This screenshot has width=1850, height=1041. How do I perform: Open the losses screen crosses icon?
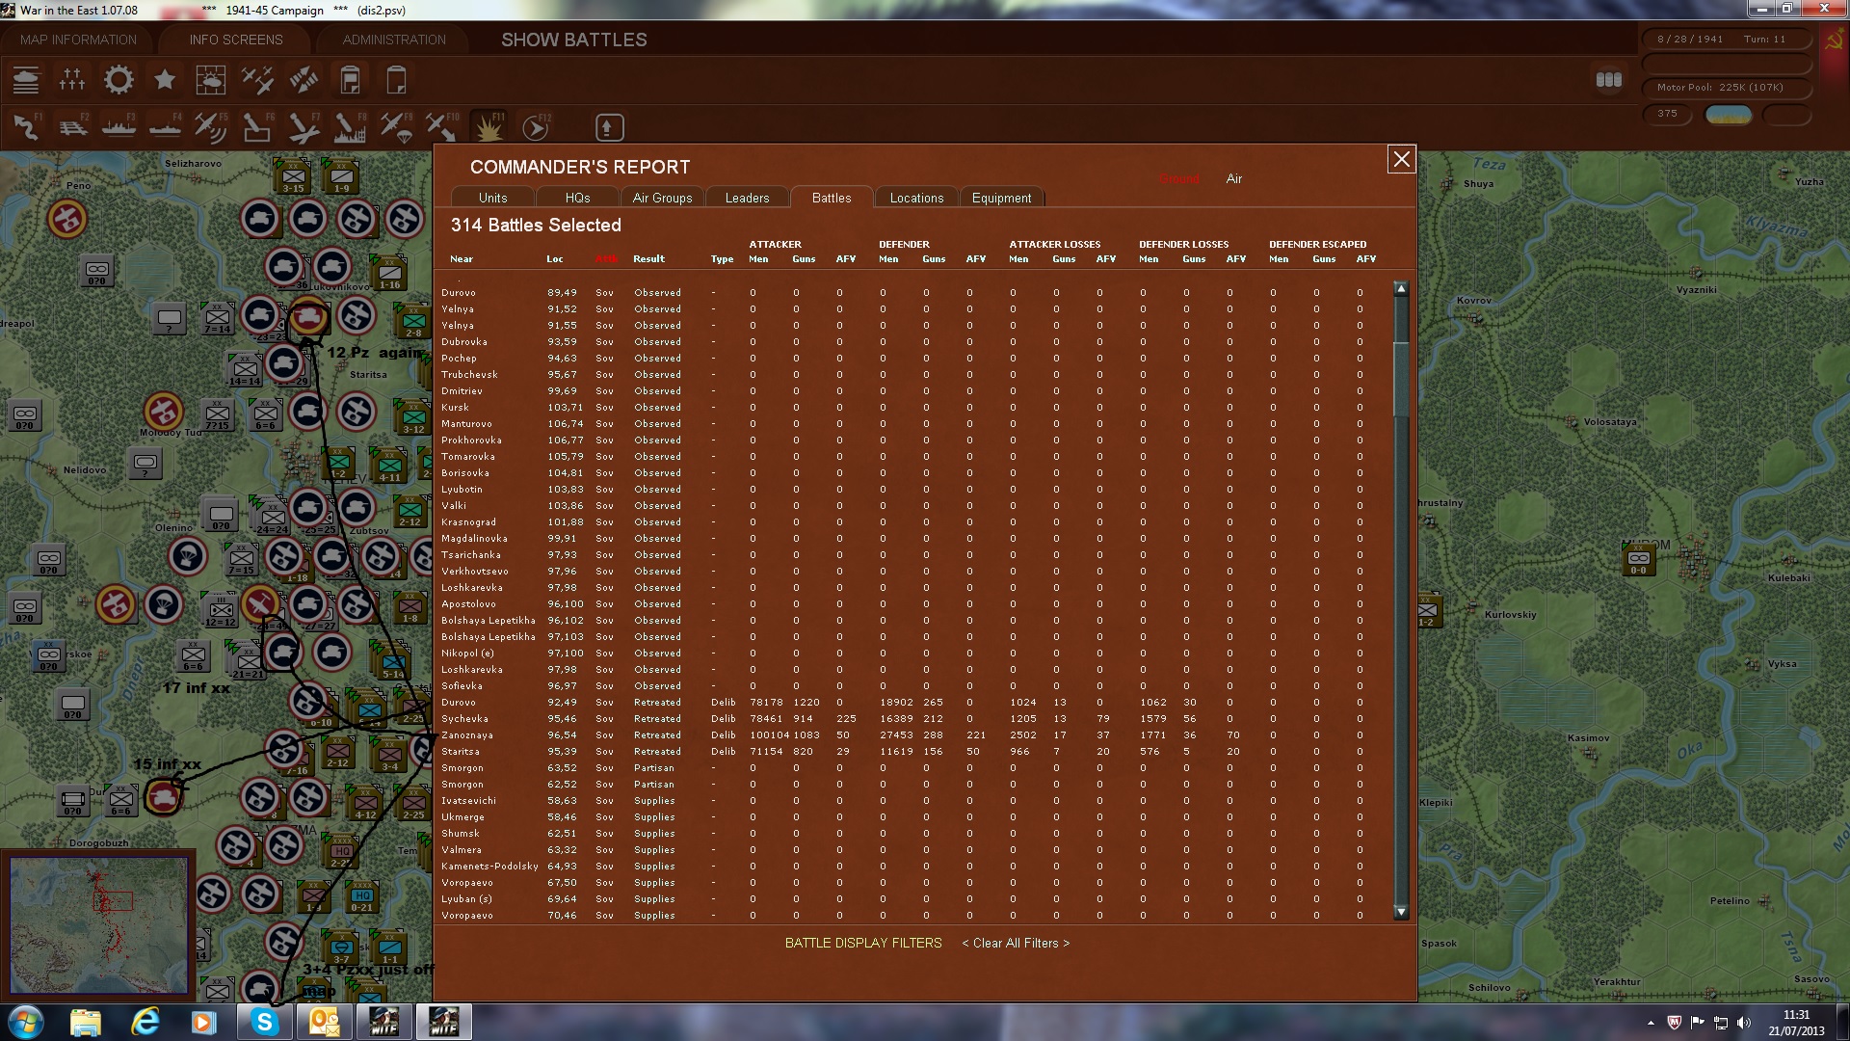coord(72,80)
